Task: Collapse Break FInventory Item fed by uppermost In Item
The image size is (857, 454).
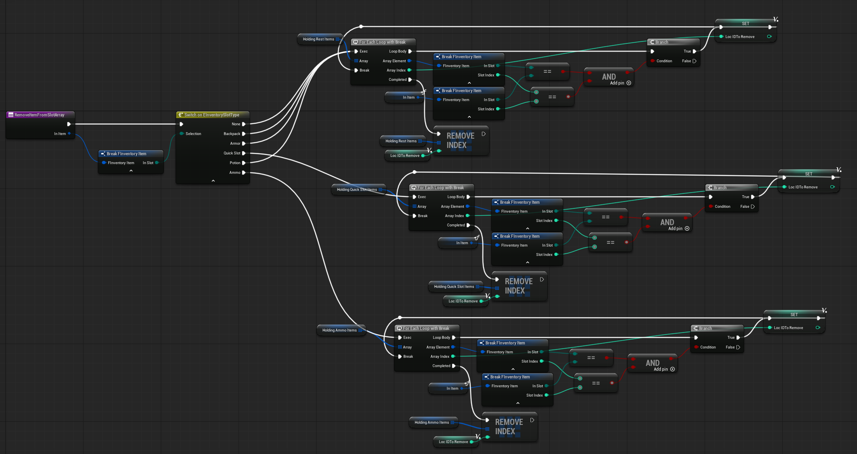Action: tap(469, 117)
